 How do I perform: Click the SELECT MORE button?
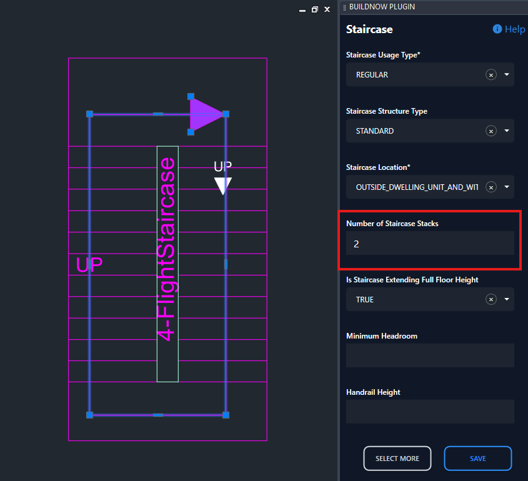[397, 459]
